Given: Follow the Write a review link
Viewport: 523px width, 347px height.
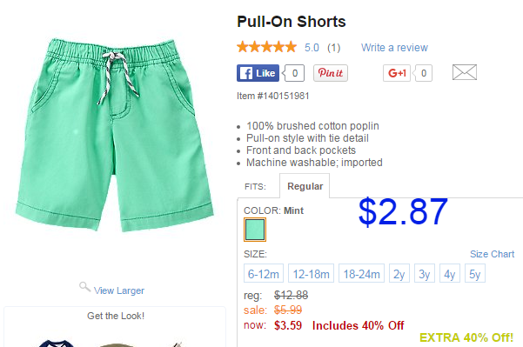Looking at the screenshot, I should tap(394, 48).
